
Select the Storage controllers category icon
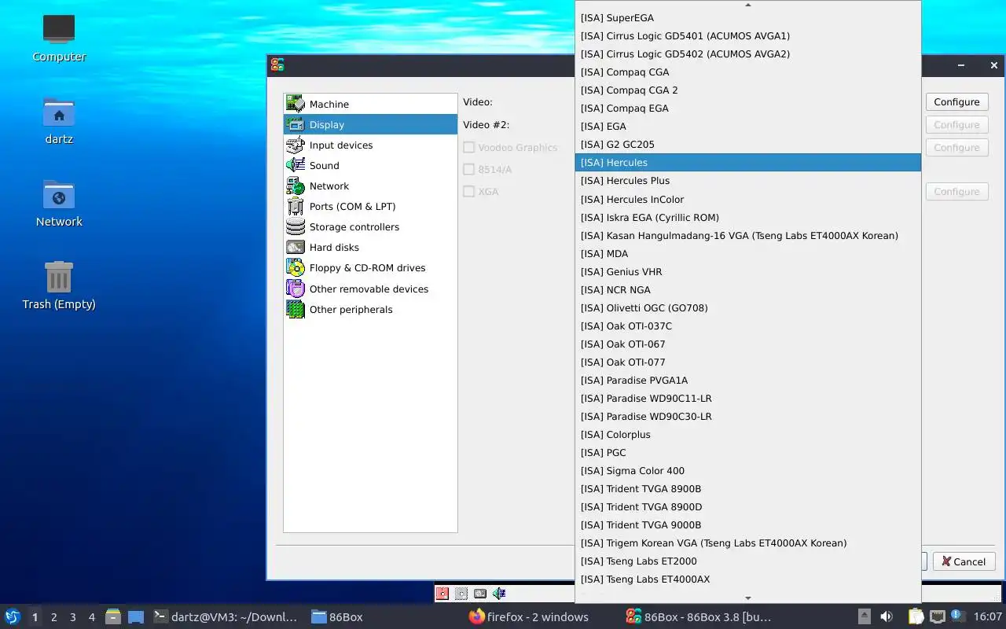click(296, 226)
